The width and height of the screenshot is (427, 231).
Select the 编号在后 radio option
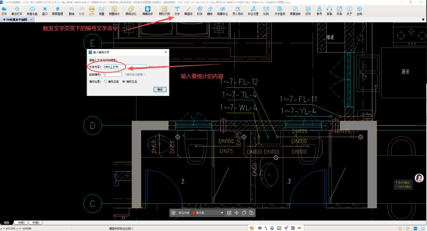click(x=130, y=81)
